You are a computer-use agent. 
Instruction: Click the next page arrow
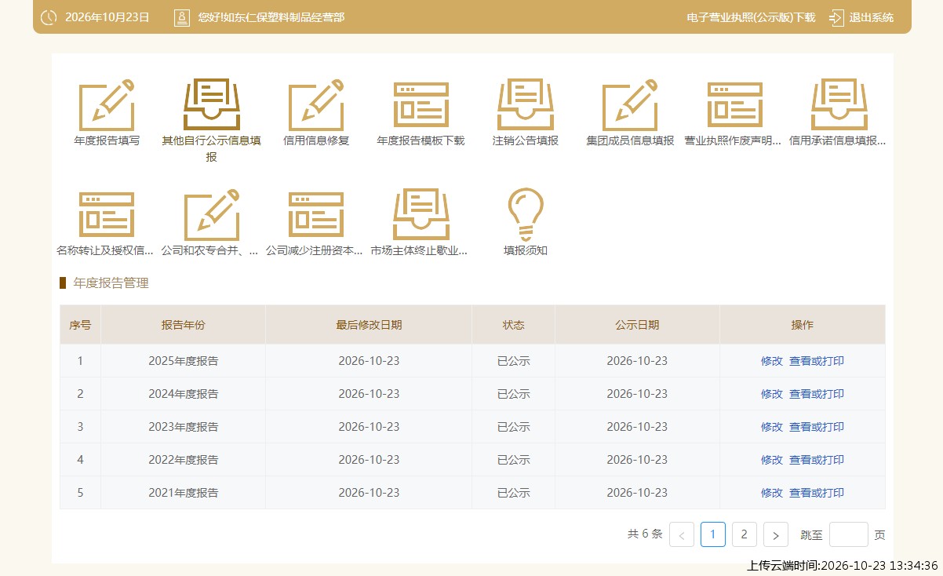[776, 534]
